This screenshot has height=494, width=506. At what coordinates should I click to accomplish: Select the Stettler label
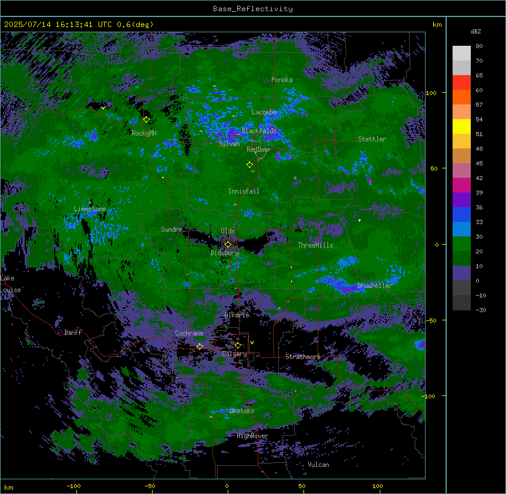372,139
